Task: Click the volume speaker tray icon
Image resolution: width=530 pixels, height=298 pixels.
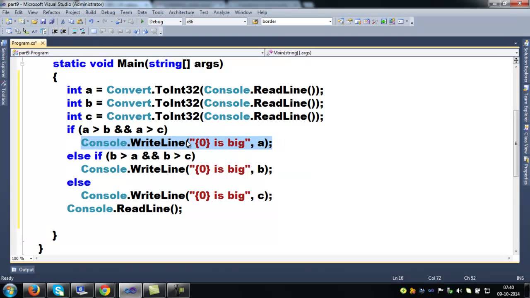Action: tap(459, 291)
